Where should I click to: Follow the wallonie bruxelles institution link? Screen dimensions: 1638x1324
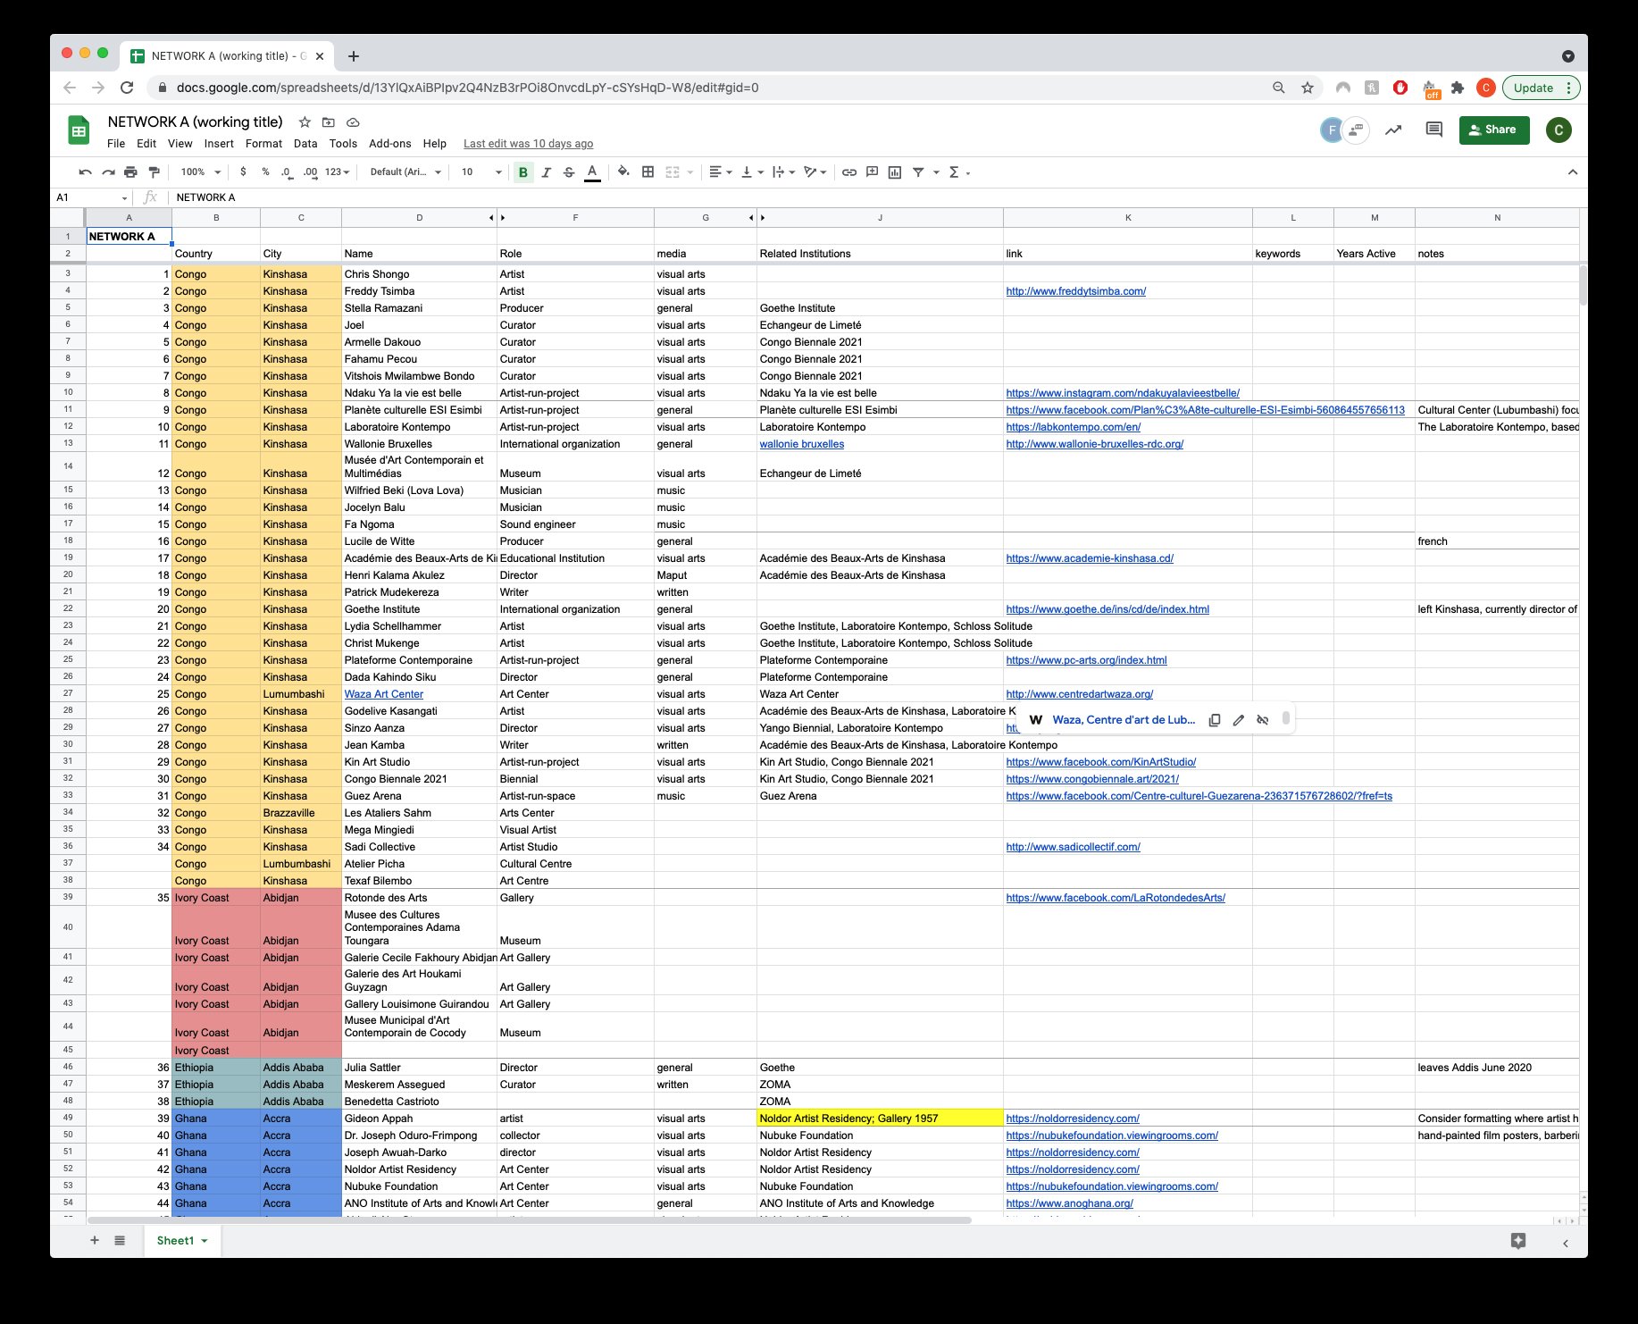coord(802,444)
